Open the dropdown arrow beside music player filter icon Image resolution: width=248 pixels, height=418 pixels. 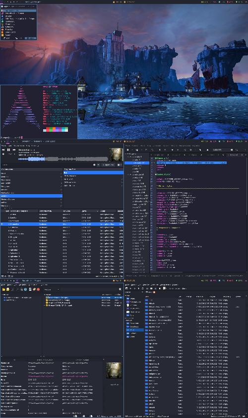coord(98,165)
